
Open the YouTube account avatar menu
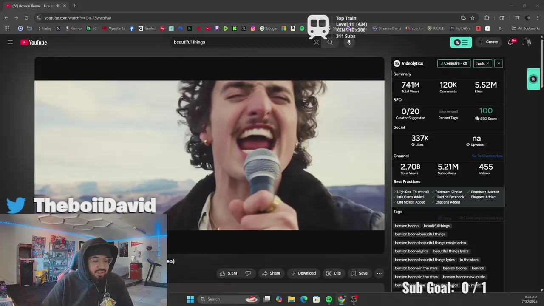point(527,42)
